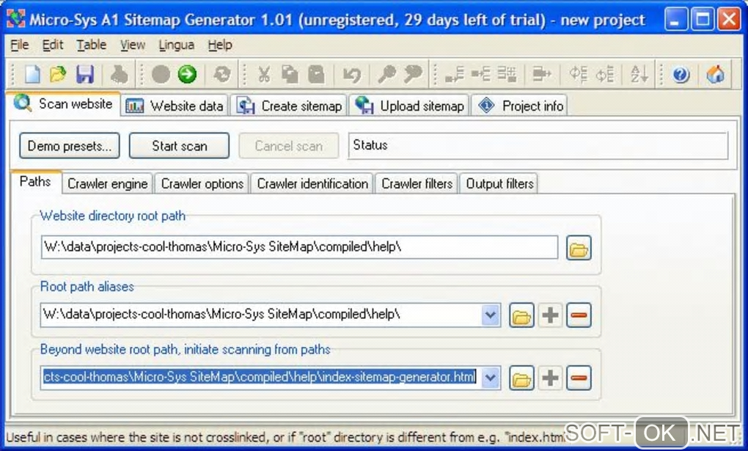
Task: Click the New project toolbar icon
Action: tap(32, 75)
